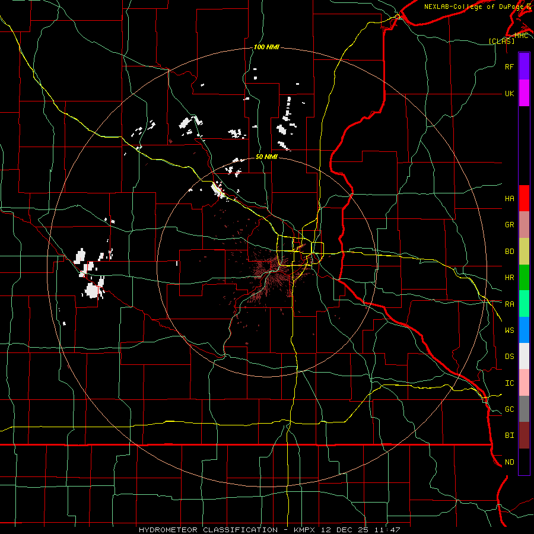Click the 'HHC' product code text

pyautogui.click(x=521, y=35)
